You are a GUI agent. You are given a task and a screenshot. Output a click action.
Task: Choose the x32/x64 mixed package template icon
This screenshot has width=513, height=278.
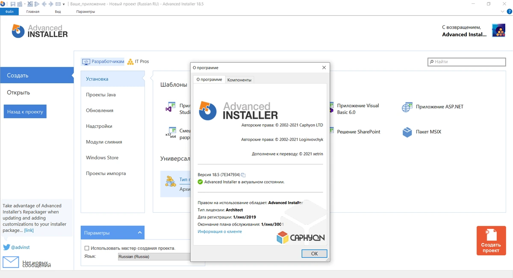click(171, 132)
